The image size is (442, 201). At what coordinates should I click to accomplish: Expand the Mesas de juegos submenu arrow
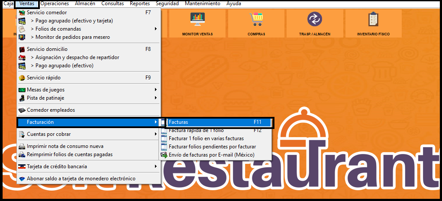click(155, 90)
